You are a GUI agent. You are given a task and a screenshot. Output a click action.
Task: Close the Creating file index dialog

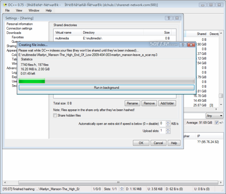point(191,45)
